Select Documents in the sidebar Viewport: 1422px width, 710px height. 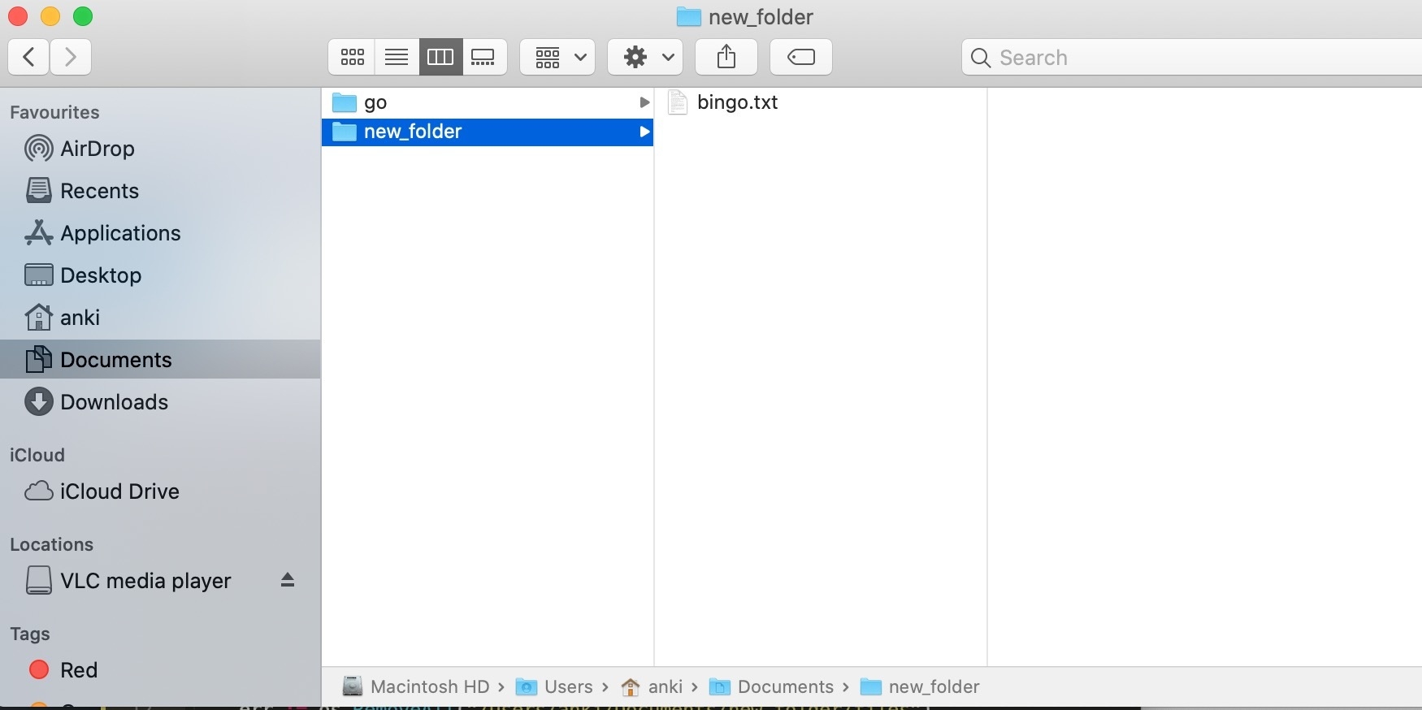point(160,359)
